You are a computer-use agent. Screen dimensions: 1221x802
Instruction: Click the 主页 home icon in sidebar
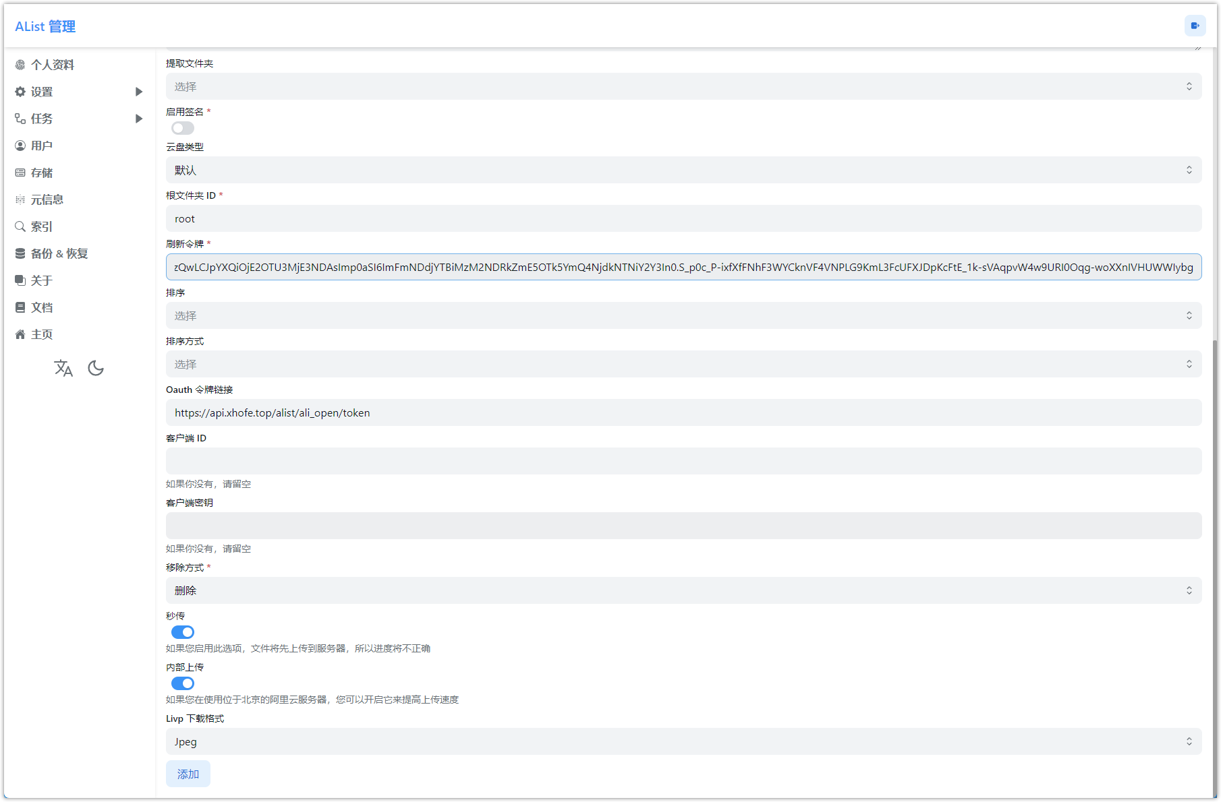[20, 335]
